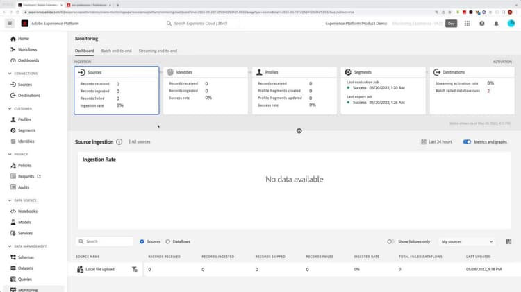Image resolution: width=521 pixels, height=292 pixels.
Task: Open the column settings icon
Action: point(508,241)
